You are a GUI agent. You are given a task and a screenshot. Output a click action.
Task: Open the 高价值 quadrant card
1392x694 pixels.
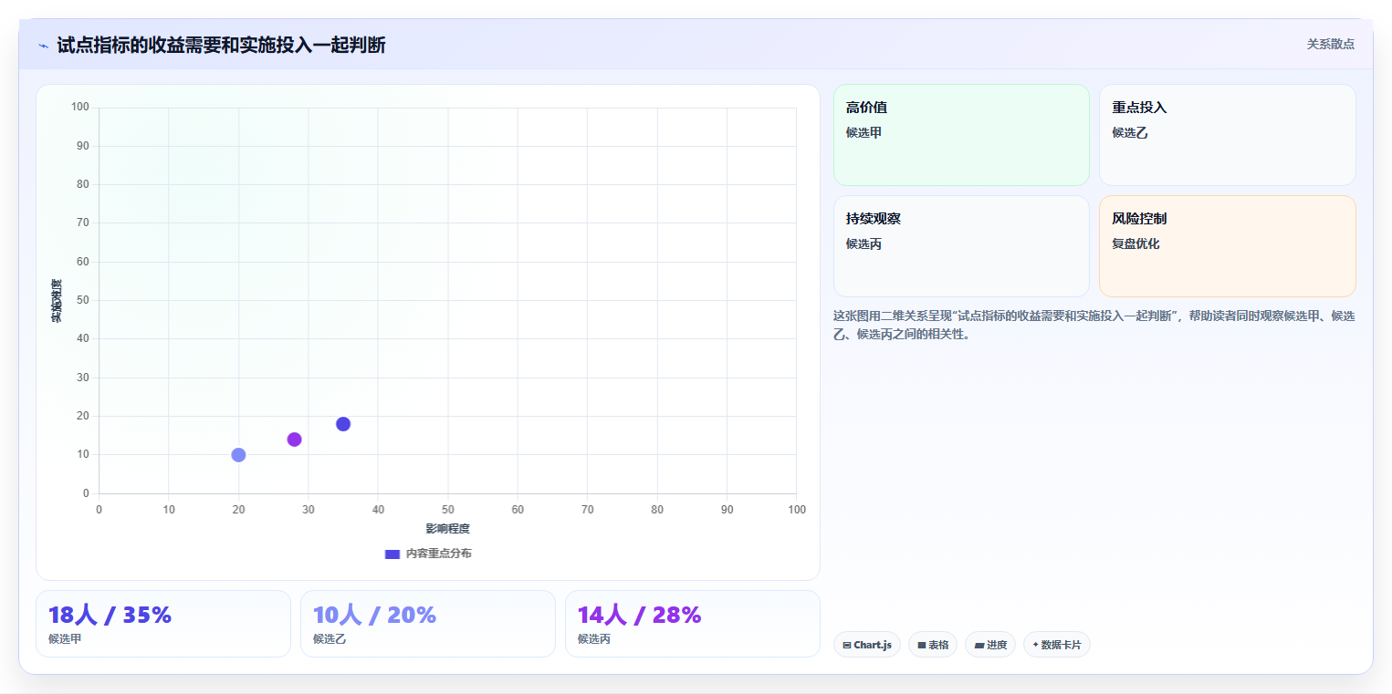(961, 135)
